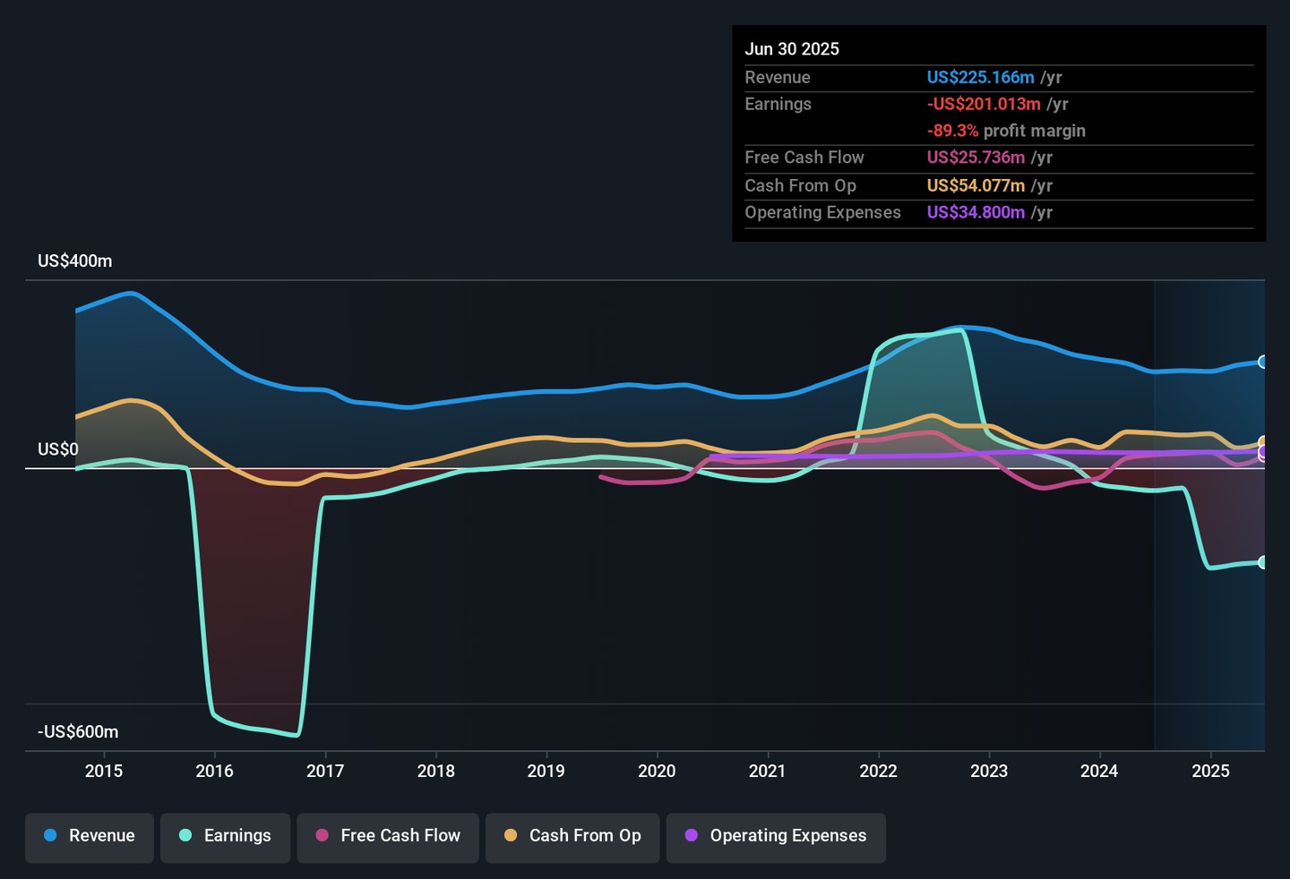Screen dimensions: 1290x879
Task: Click the orange Cash From Op legend dot
Action: (511, 835)
